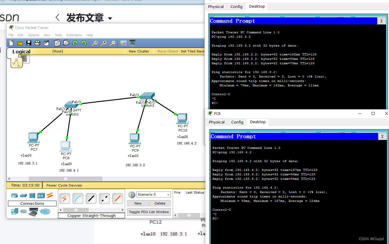
Task: Close upper Command Prompt with X button
Action: point(381,21)
